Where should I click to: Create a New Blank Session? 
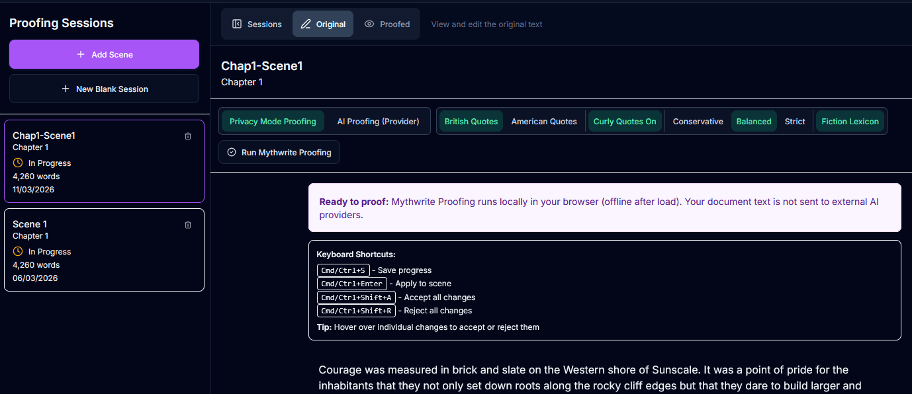(x=104, y=89)
